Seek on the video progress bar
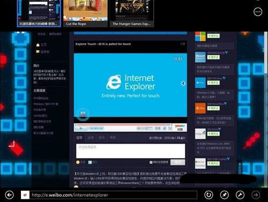Screen dimensions: 268x202 click(123, 125)
